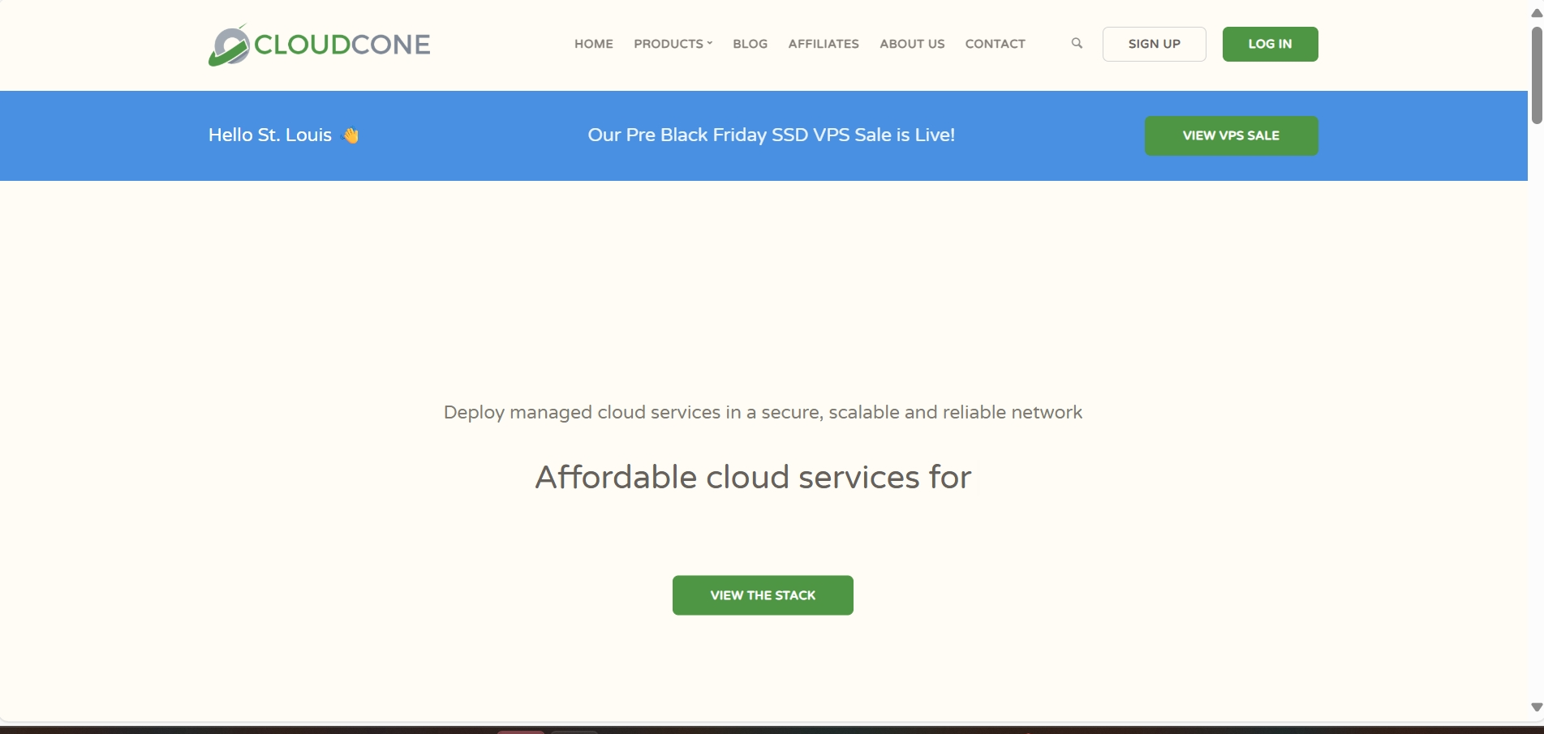Select CONTACT in the navigation bar
The height and width of the screenshot is (734, 1544).
(x=995, y=44)
